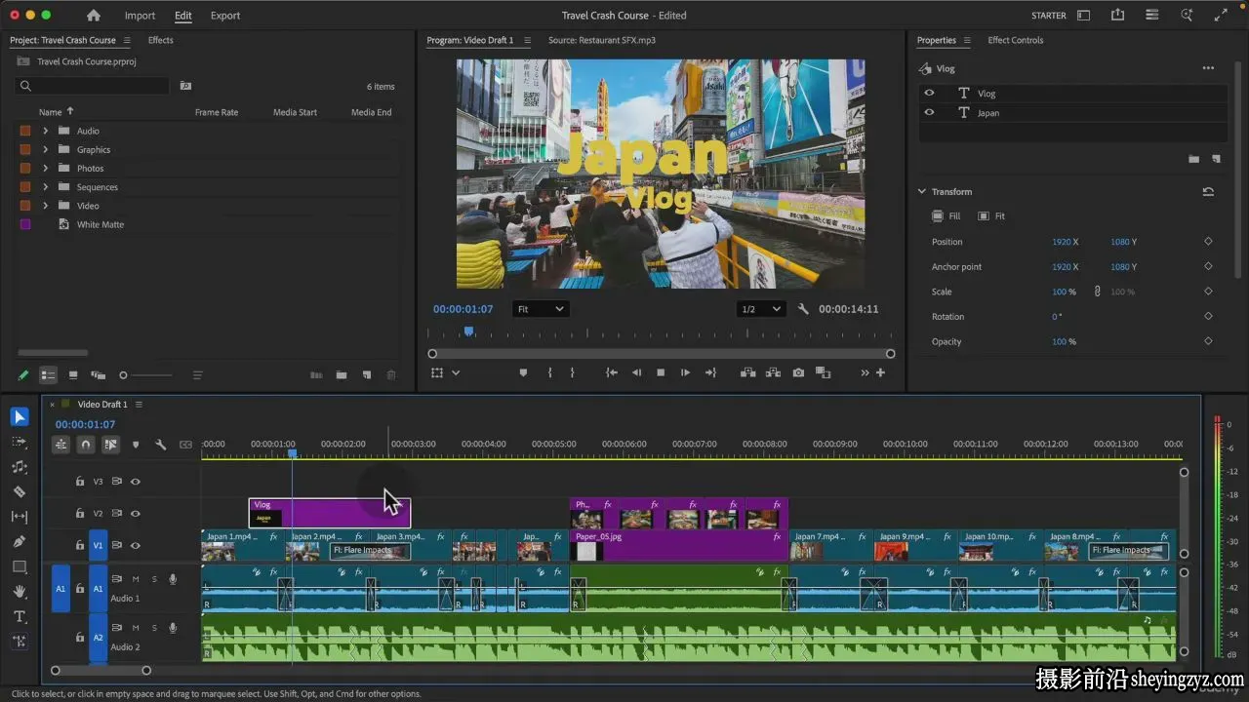Open the Program monitor button editor plus
This screenshot has height=702, width=1249.
880,372
